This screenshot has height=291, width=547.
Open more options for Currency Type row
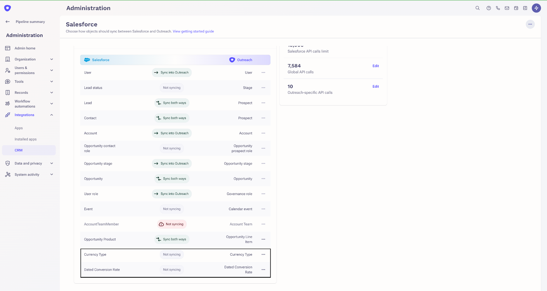pos(263,254)
